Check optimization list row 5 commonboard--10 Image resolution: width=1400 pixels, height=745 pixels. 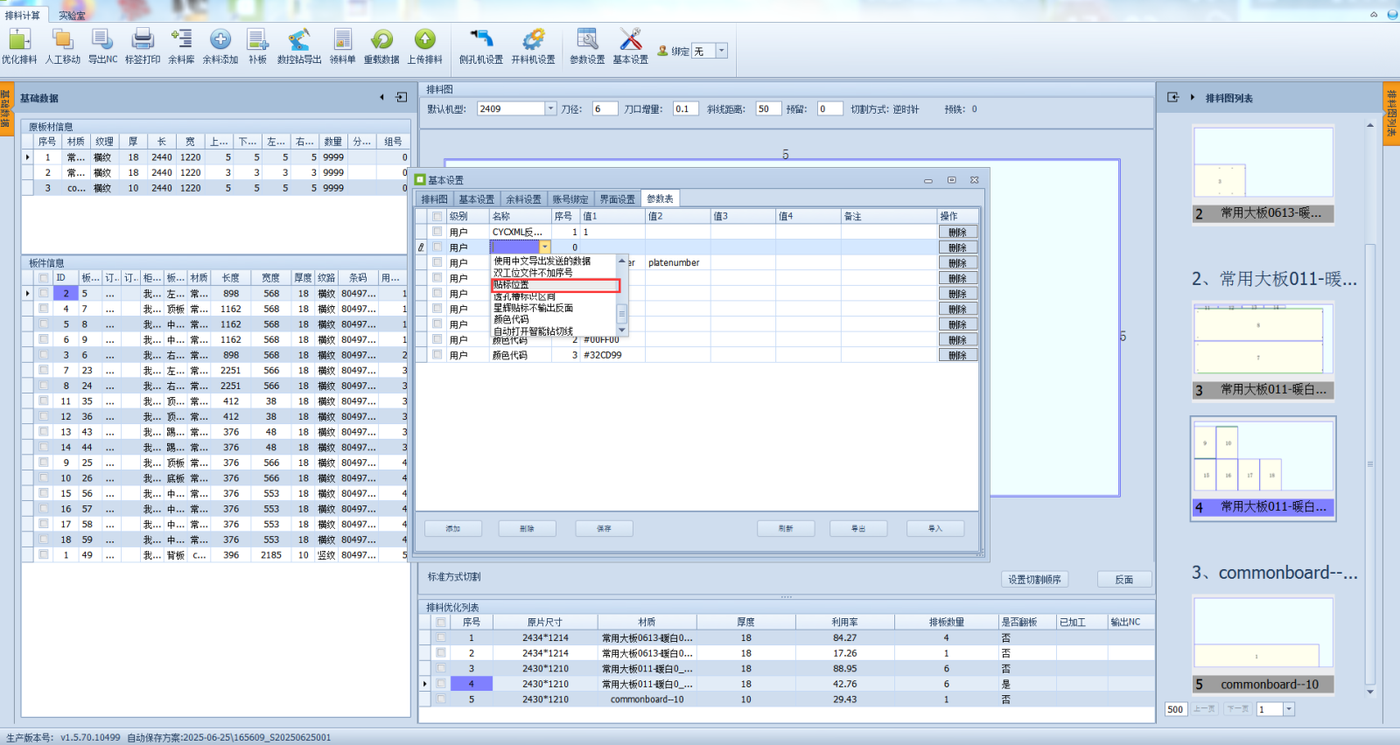pyautogui.click(x=441, y=699)
